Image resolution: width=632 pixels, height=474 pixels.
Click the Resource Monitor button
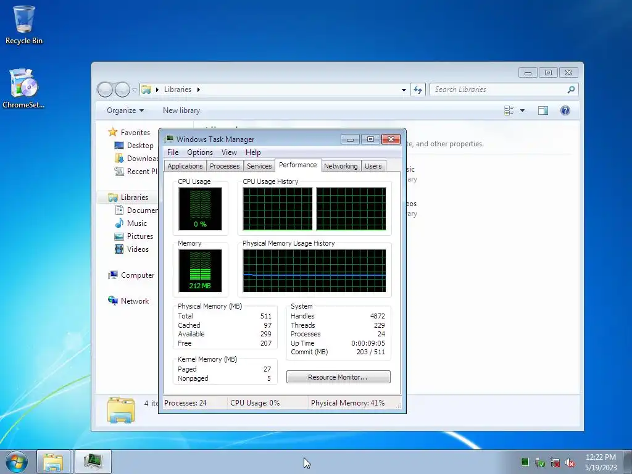tap(338, 377)
